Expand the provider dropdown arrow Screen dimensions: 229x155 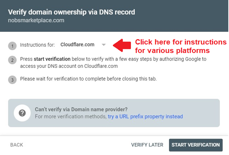pyautogui.click(x=104, y=45)
